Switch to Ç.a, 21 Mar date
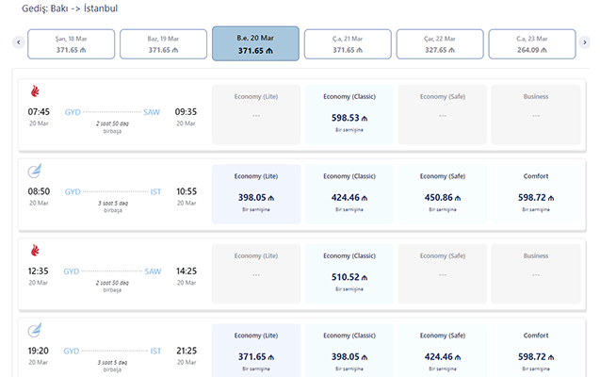The height and width of the screenshot is (377, 600). (348, 43)
